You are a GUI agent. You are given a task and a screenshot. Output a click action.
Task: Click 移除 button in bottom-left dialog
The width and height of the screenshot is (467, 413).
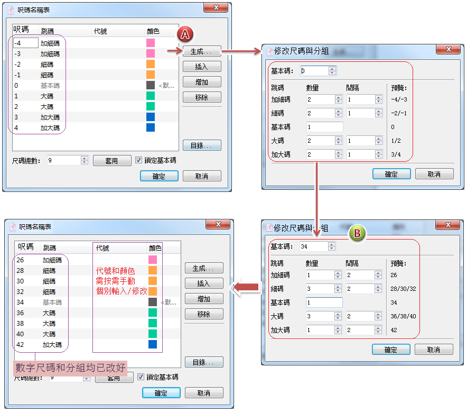(x=204, y=314)
